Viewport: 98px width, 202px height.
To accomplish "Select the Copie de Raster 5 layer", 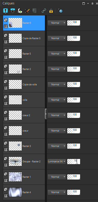I will 24,38.
